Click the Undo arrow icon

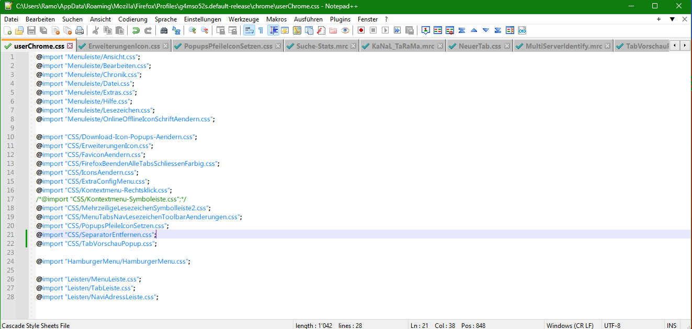pos(136,30)
